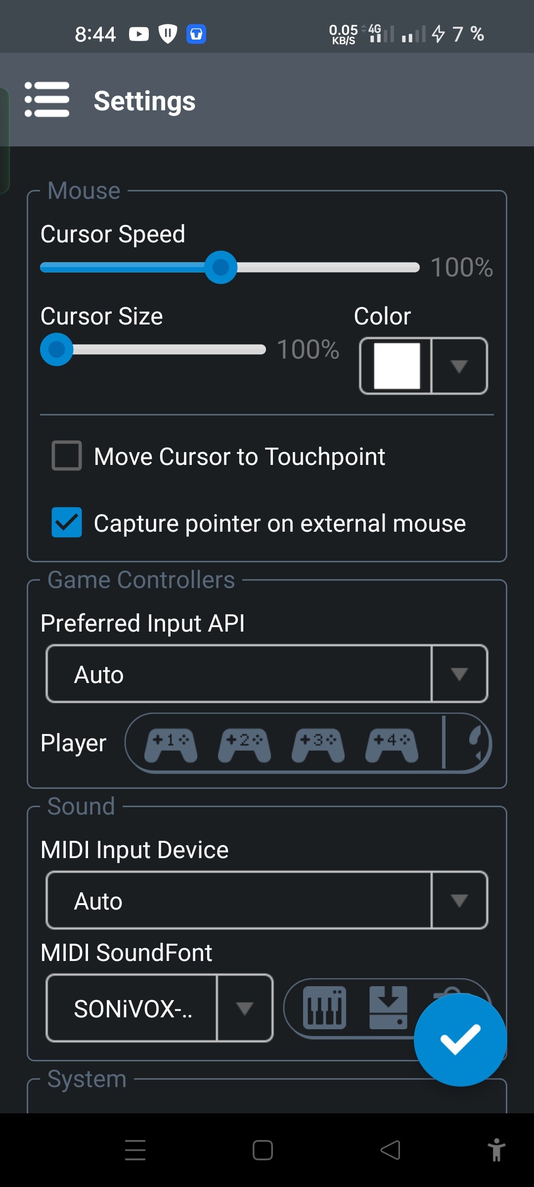
Task: Select the player 1 gamepad icon
Action: click(x=171, y=744)
